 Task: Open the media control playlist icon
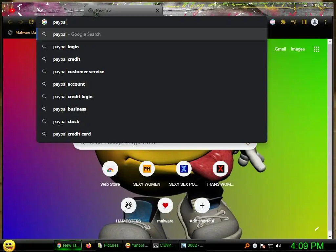[294, 22]
